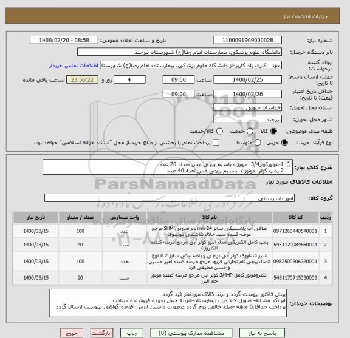Image resolution: width=350 pixels, height=338 pixels.
Task: Click the خروج exit button
Action: (72, 333)
